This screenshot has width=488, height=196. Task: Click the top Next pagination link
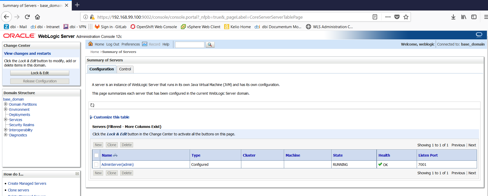click(472, 145)
